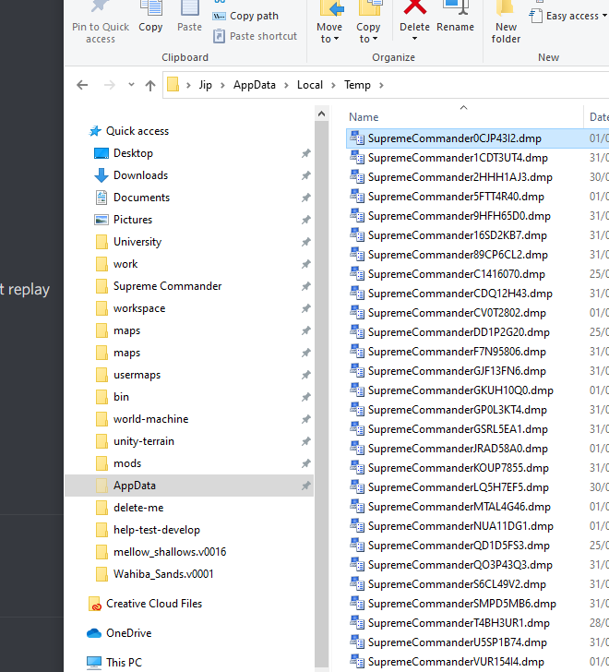Click the Local breadcrumb in address bar

[x=310, y=85]
